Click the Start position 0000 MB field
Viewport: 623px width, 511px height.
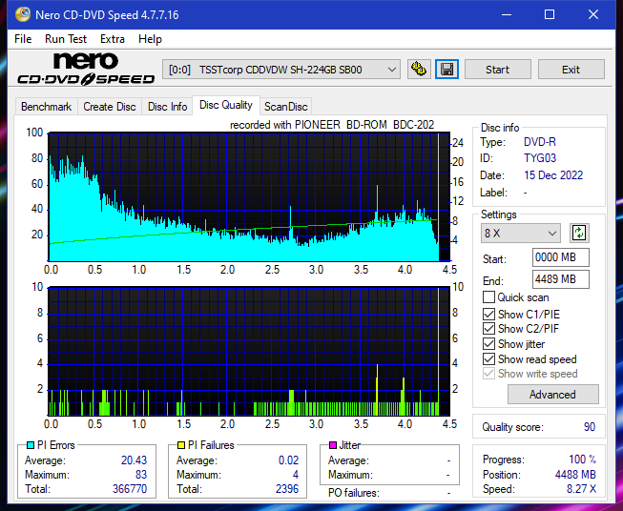(x=560, y=257)
